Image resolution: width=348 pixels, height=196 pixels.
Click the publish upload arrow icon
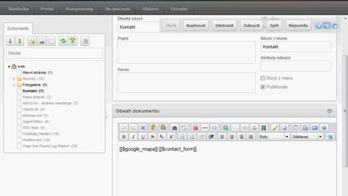(x=73, y=41)
